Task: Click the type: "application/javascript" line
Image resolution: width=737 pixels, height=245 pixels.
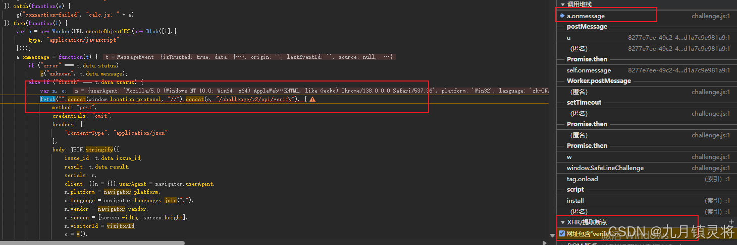Action: pos(74,40)
